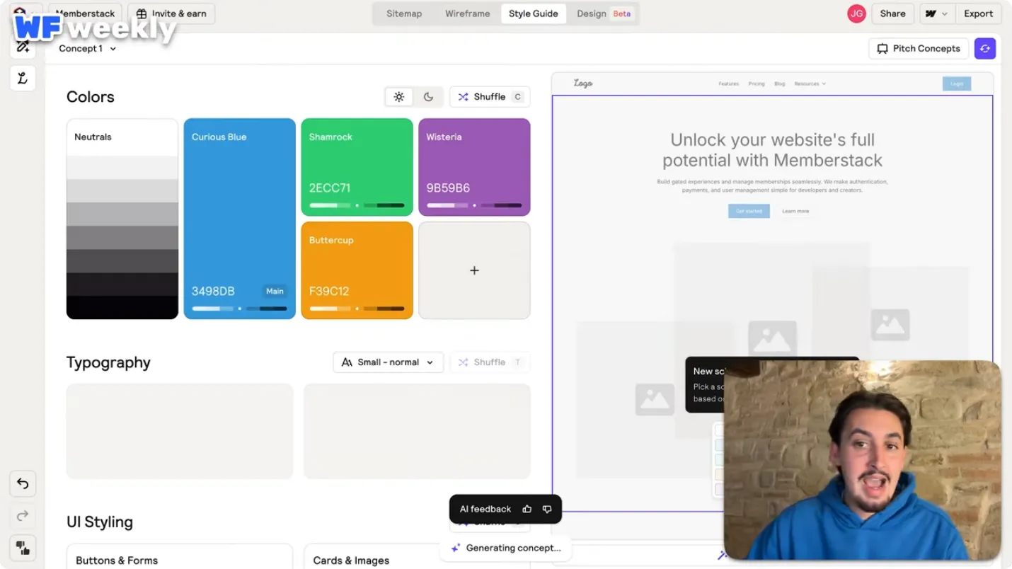The width and height of the screenshot is (1012, 569).
Task: Click Blog in preview navbar
Action: [x=779, y=84]
